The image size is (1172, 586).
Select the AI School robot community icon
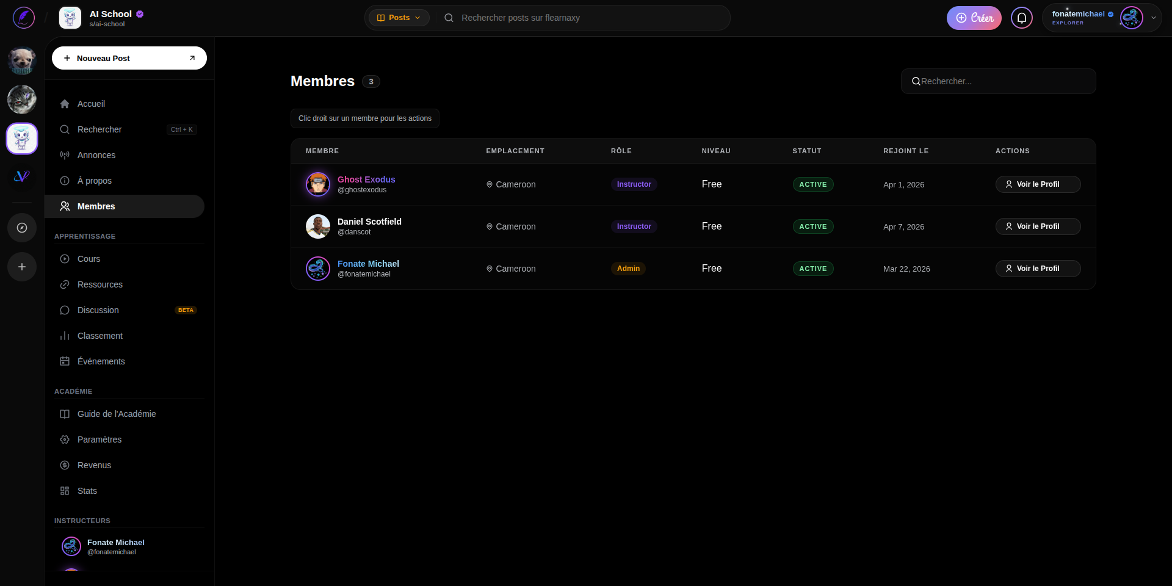click(x=22, y=139)
